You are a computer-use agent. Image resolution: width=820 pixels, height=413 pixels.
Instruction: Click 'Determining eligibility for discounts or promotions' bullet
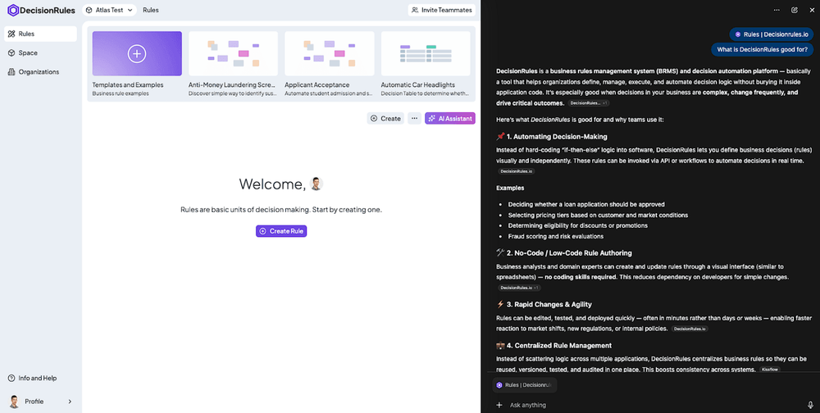click(578, 226)
